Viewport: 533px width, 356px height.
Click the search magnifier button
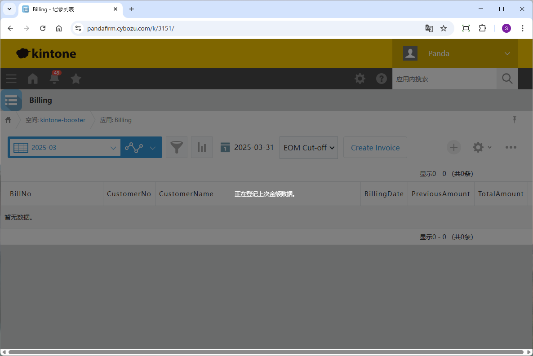point(507,79)
